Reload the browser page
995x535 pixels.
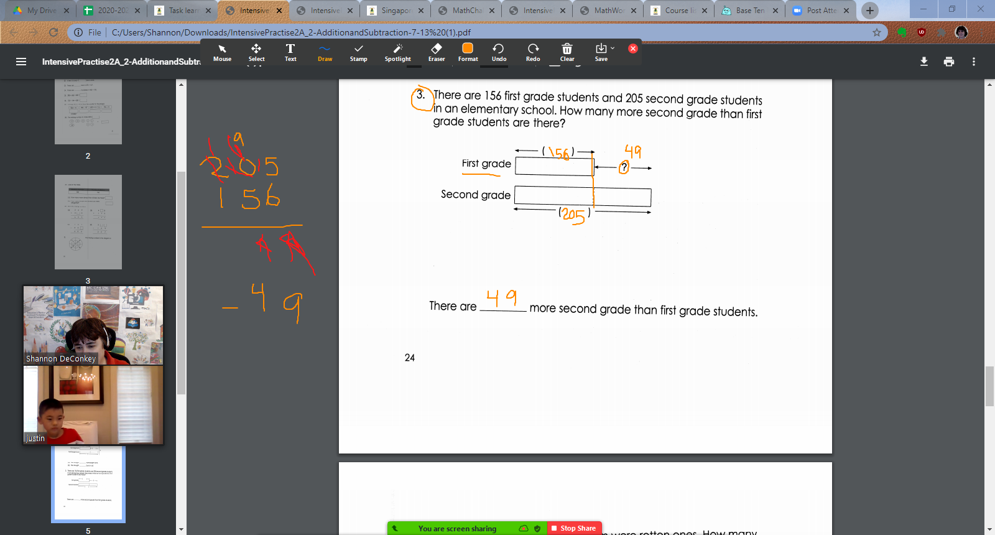pyautogui.click(x=53, y=32)
